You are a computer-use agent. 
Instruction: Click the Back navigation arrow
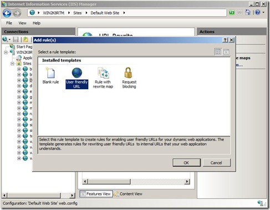point(7,13)
